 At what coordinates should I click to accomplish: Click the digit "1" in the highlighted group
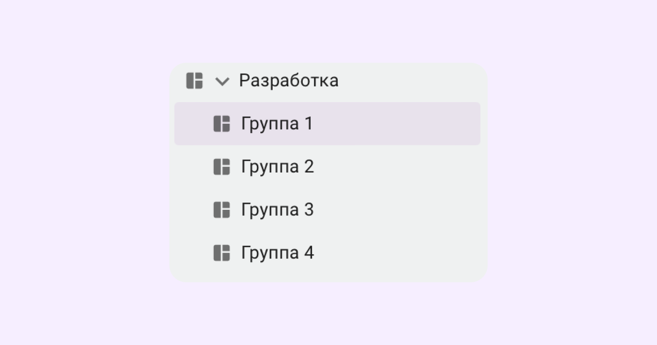(308, 124)
